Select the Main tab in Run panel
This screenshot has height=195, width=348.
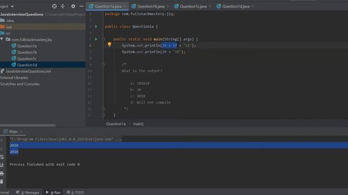tap(13, 132)
